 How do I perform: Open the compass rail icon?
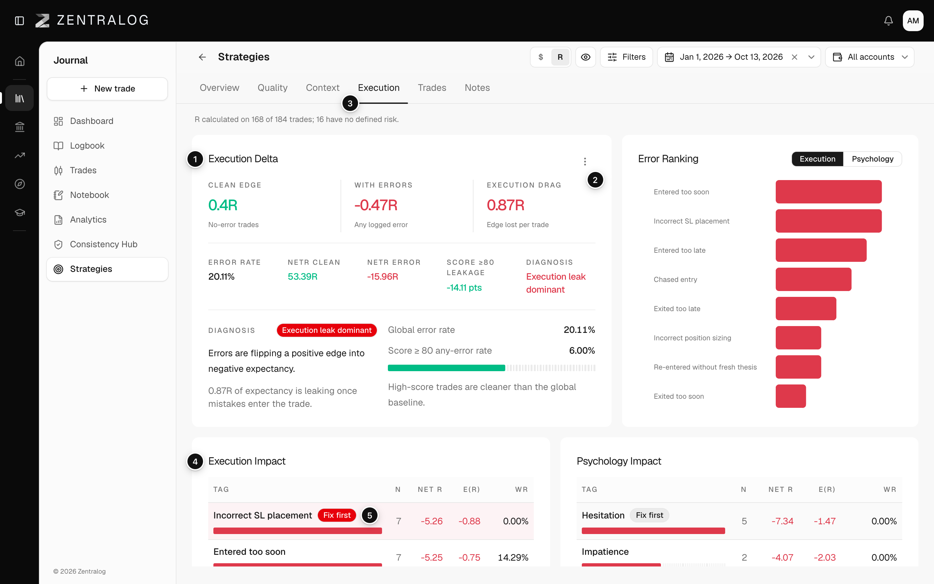tap(20, 184)
